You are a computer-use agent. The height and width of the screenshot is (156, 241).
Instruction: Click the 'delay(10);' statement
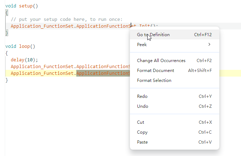24,60
